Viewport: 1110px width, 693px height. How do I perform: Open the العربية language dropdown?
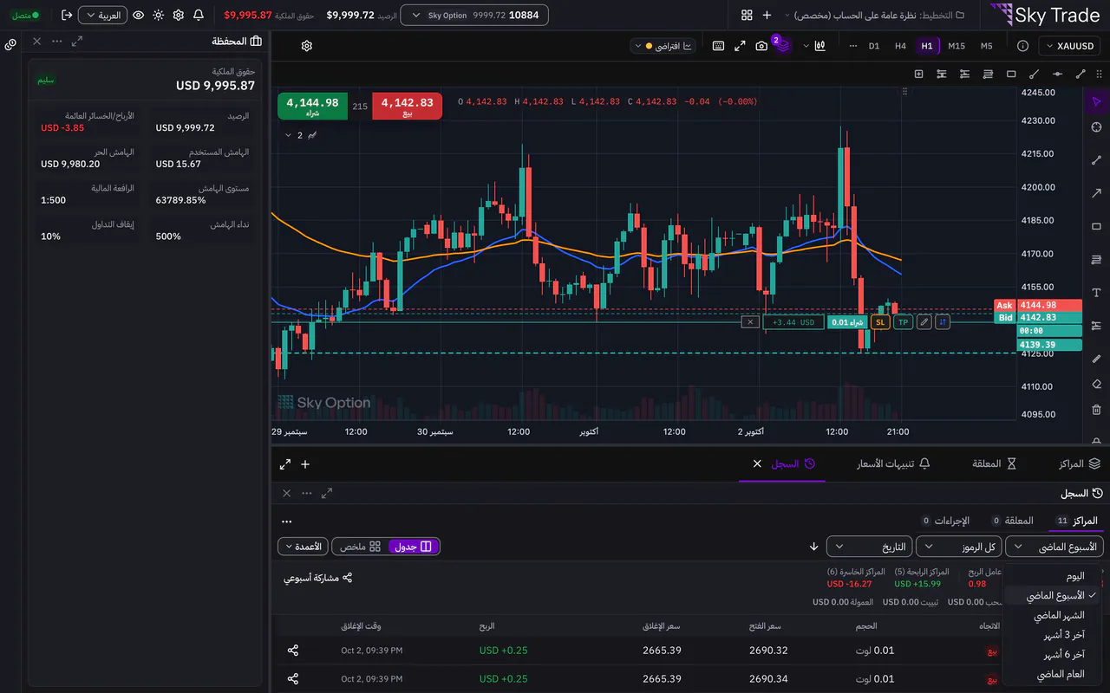[x=102, y=15]
